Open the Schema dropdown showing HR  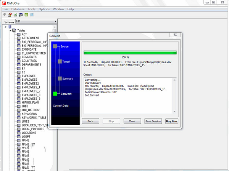[55, 22]
